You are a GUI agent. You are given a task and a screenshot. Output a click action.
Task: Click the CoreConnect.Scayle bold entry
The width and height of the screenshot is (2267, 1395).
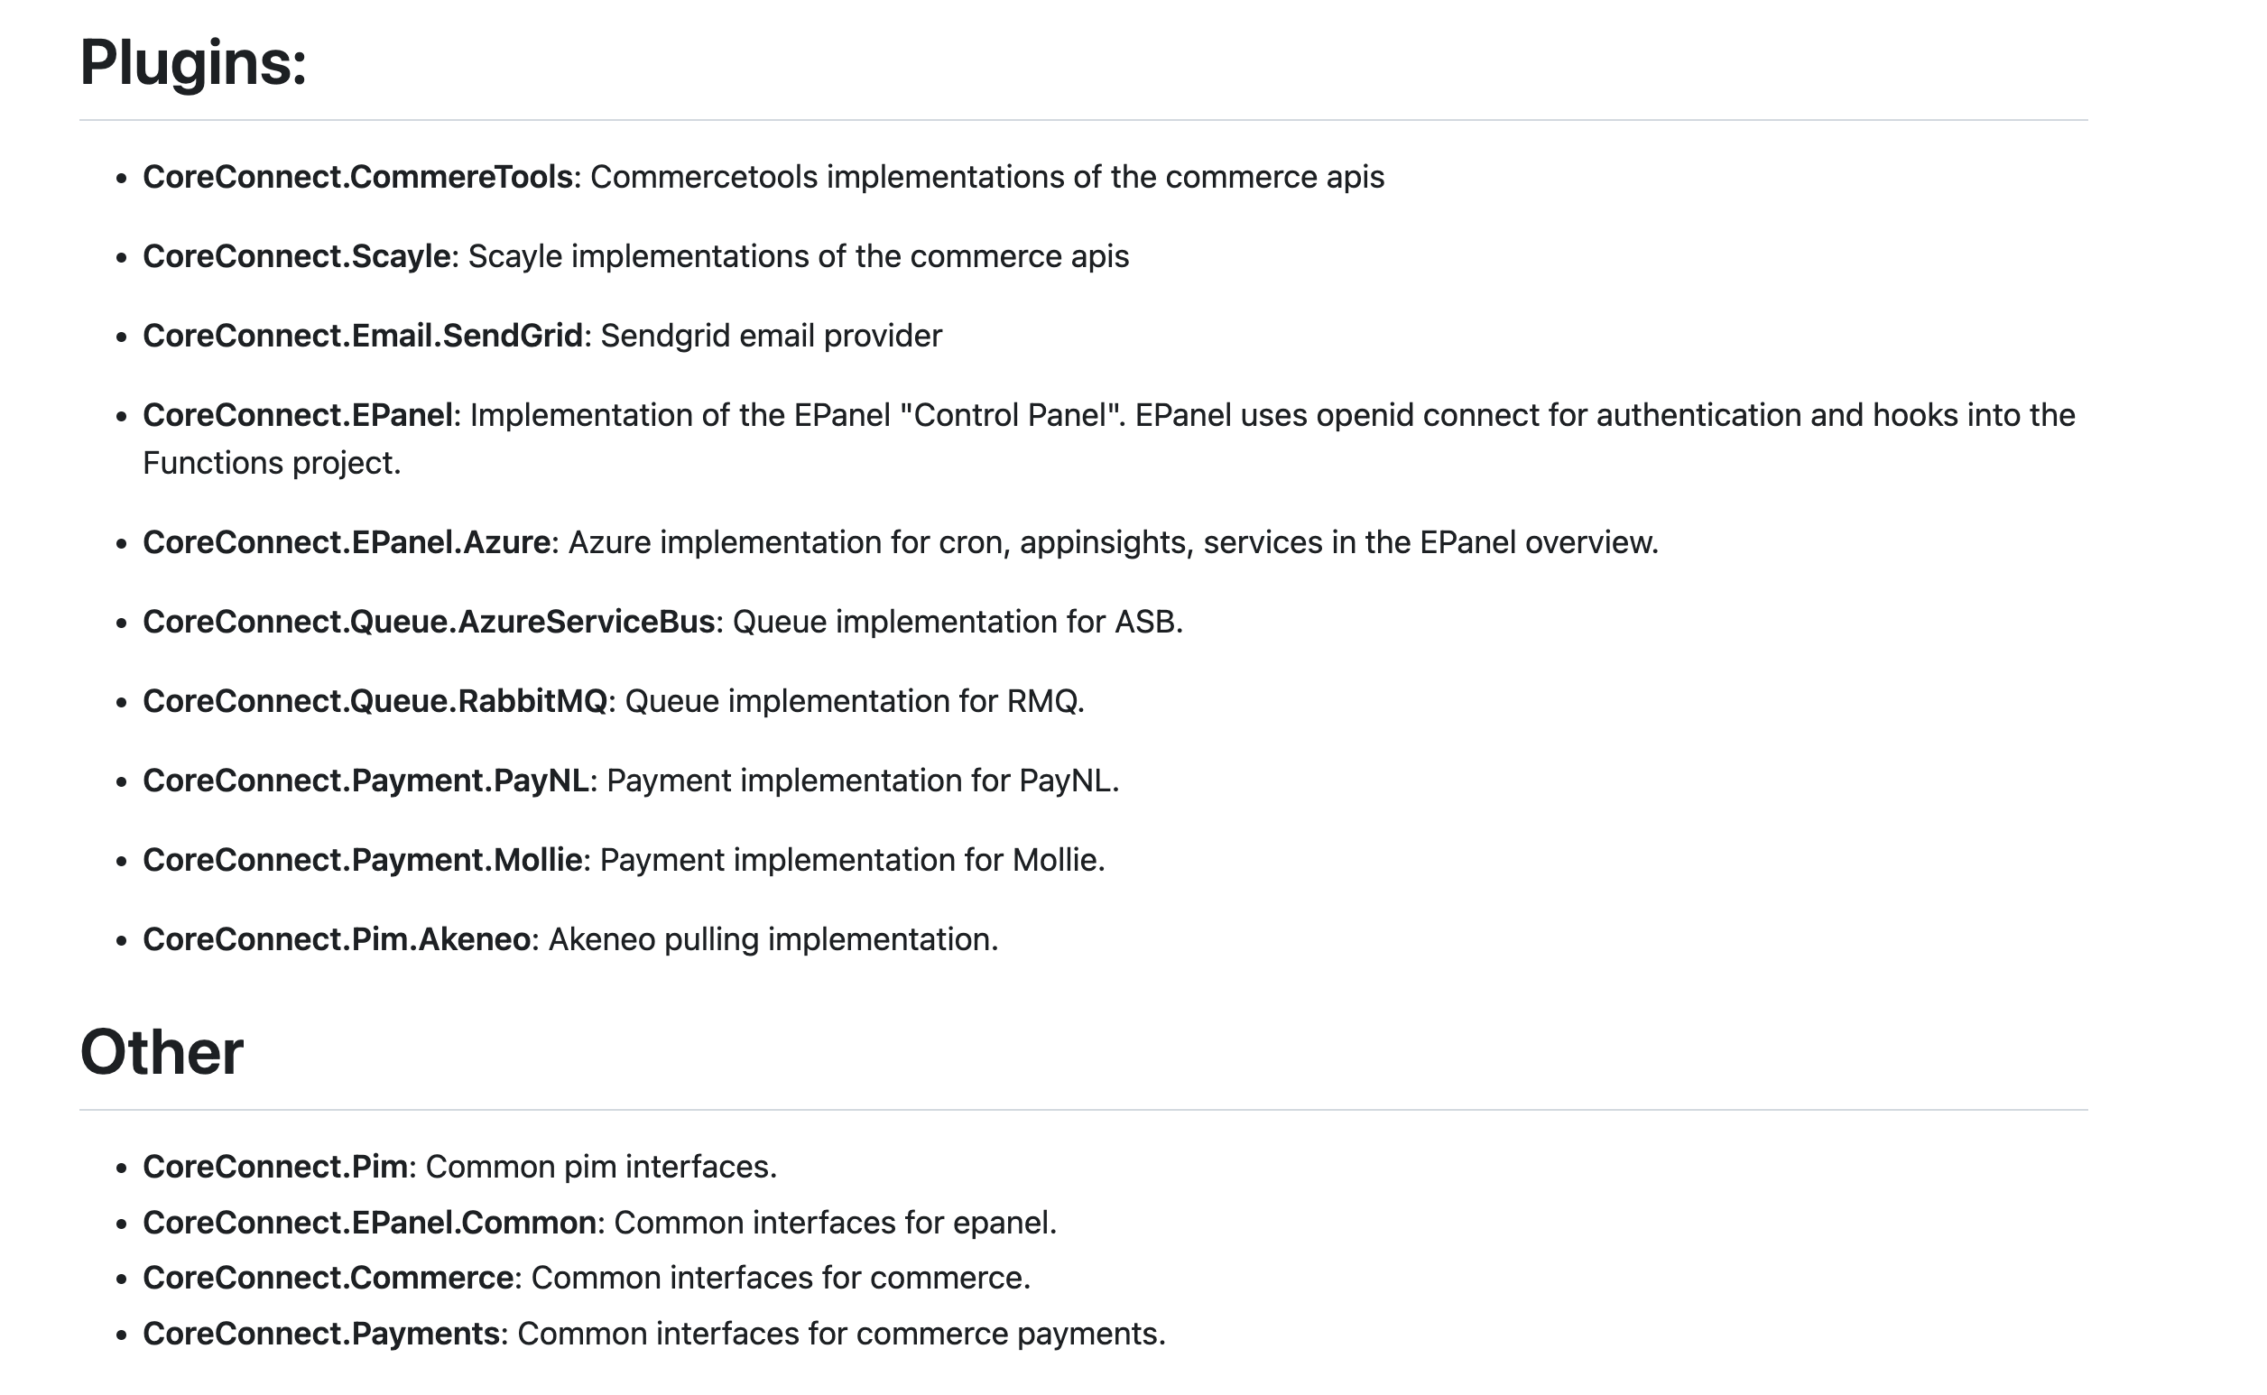(x=296, y=256)
